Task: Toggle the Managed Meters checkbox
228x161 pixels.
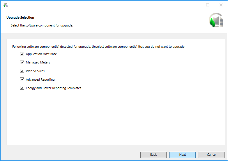Action: (x=22, y=62)
